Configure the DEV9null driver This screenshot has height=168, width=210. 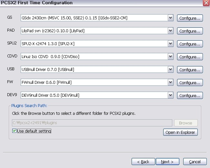[190, 96]
